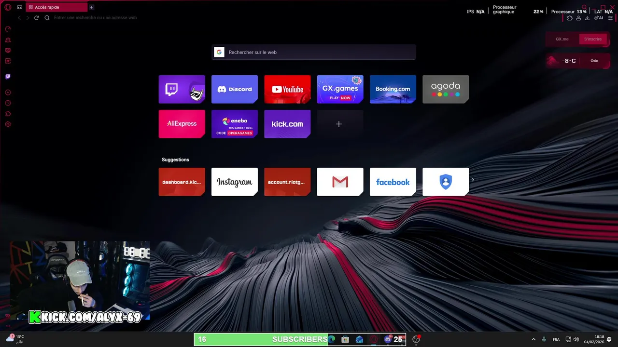This screenshot has width=618, height=347.
Task: Open Microsoft Store from the taskbar
Action: point(345,339)
